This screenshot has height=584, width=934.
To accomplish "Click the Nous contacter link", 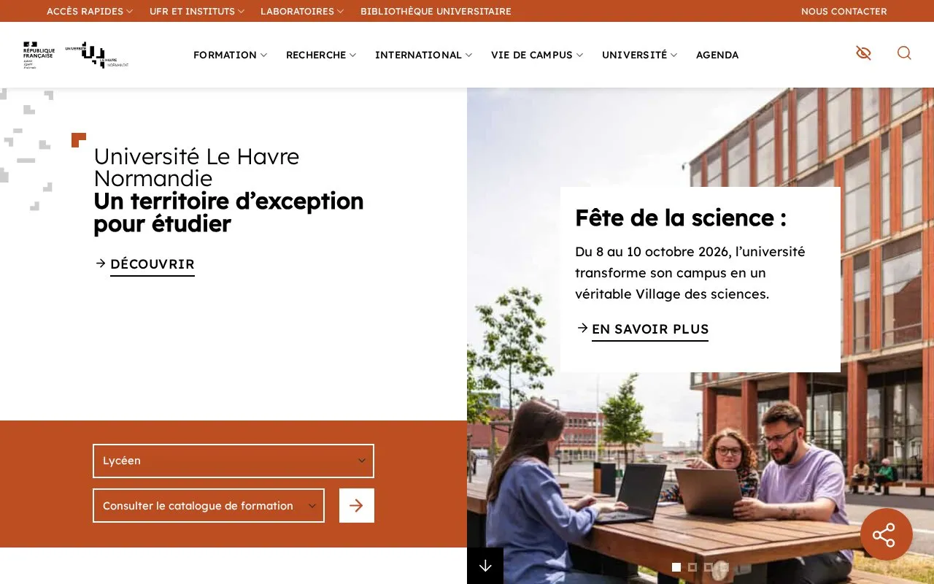I will click(844, 11).
